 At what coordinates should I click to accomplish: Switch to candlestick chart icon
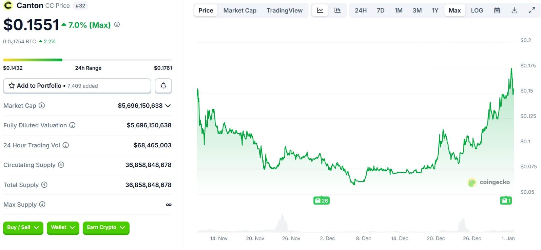(337, 11)
